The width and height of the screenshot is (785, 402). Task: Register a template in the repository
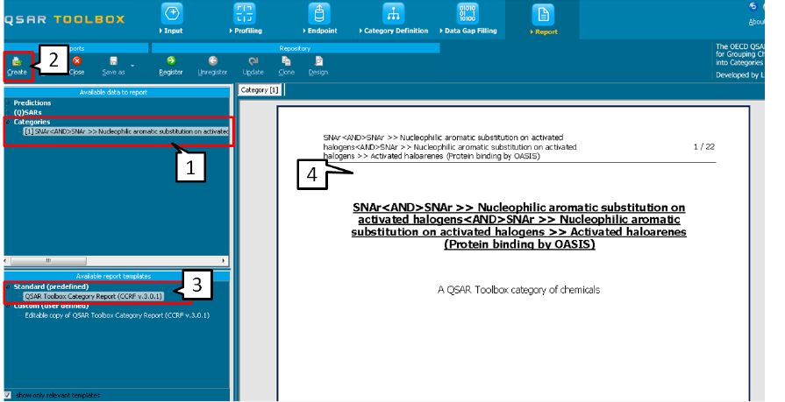click(171, 66)
